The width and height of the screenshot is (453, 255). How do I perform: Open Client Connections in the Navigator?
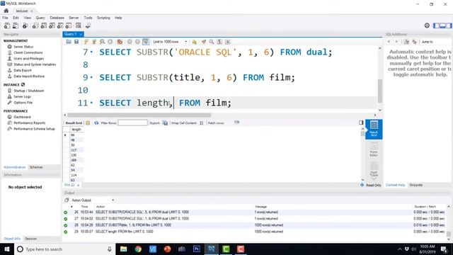28,52
